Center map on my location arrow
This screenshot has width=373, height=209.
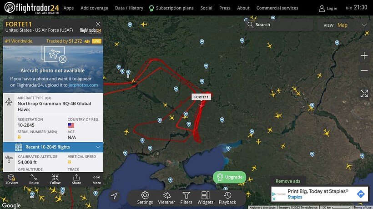(114, 196)
